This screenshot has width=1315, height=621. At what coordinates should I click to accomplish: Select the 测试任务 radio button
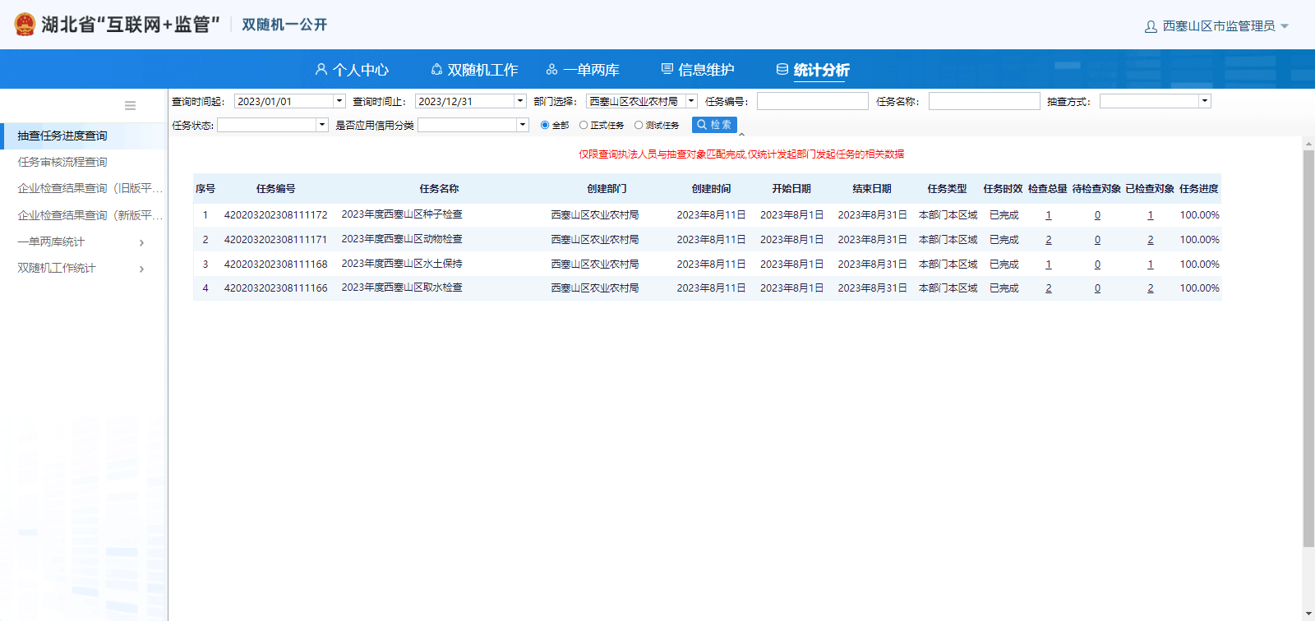(639, 125)
